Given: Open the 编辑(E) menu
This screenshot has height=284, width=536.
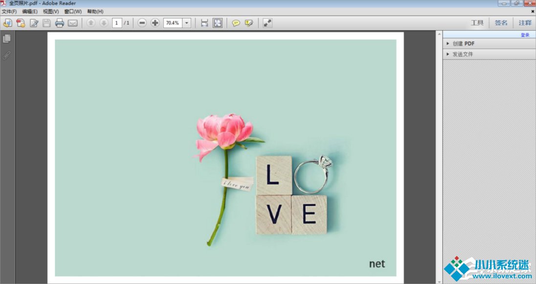Looking at the screenshot, I should point(30,11).
